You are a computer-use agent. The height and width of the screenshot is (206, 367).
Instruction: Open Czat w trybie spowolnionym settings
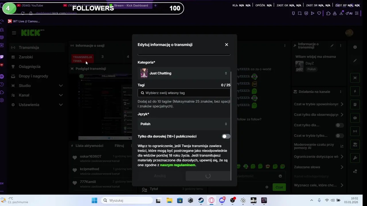coord(319,104)
